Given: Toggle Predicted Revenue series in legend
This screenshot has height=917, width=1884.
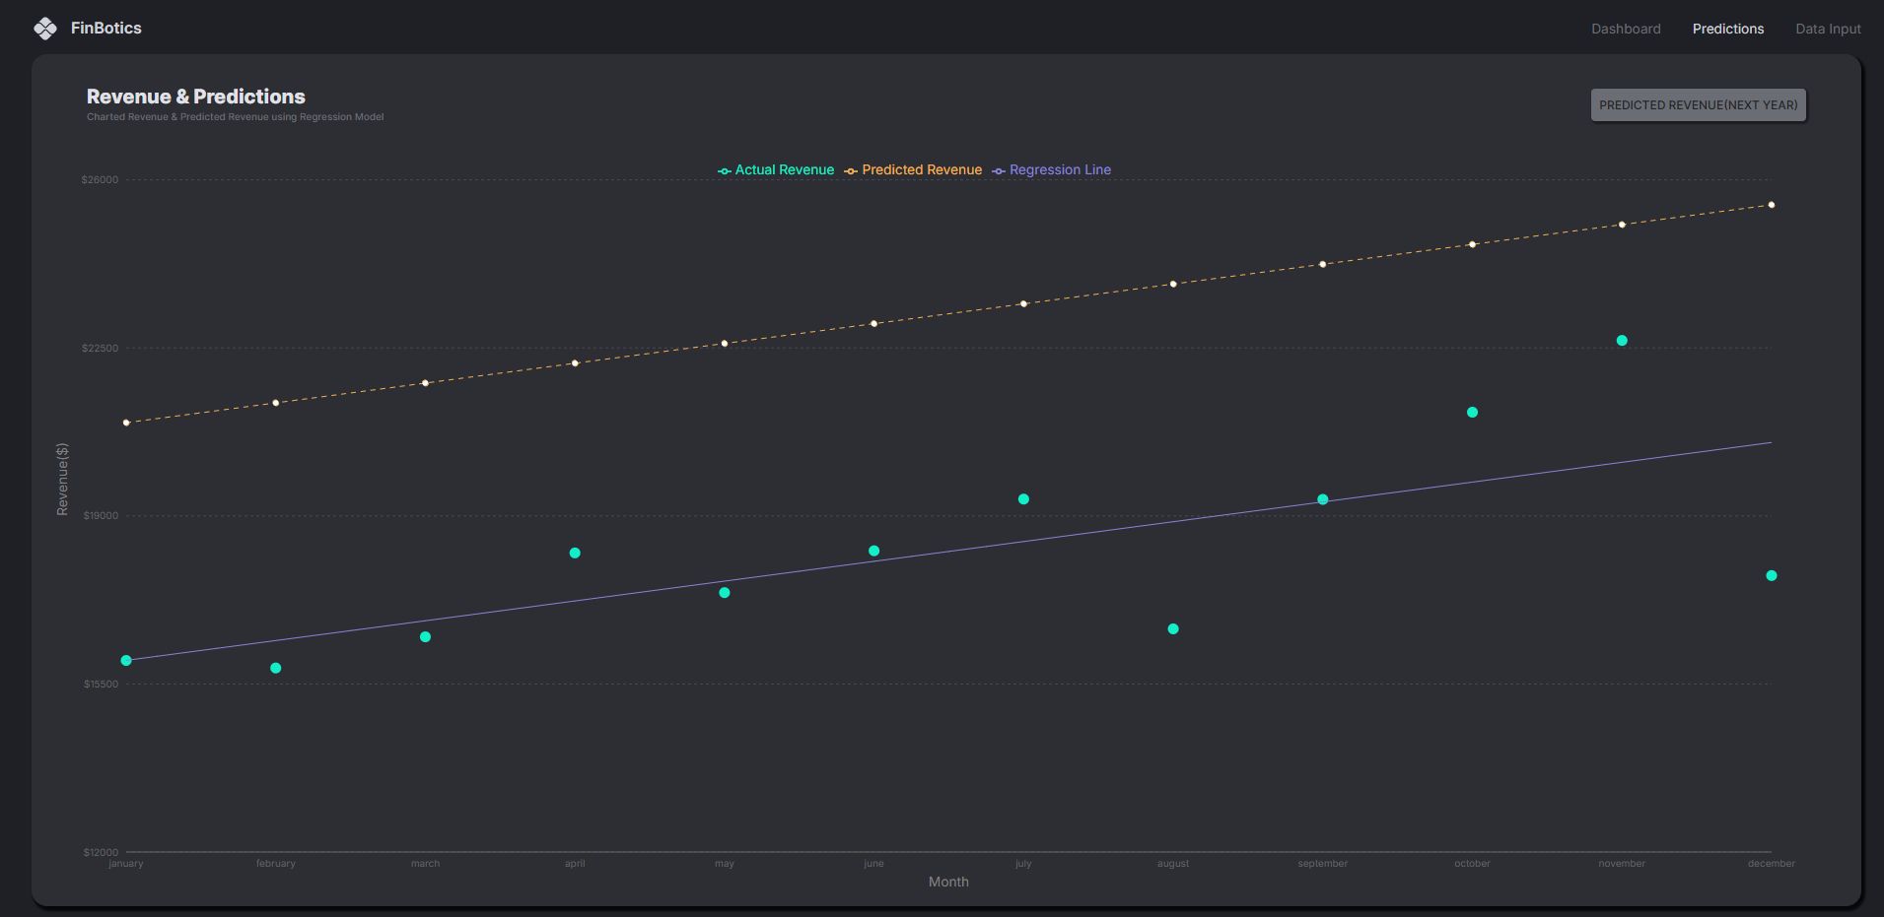Looking at the screenshot, I should click(x=921, y=170).
